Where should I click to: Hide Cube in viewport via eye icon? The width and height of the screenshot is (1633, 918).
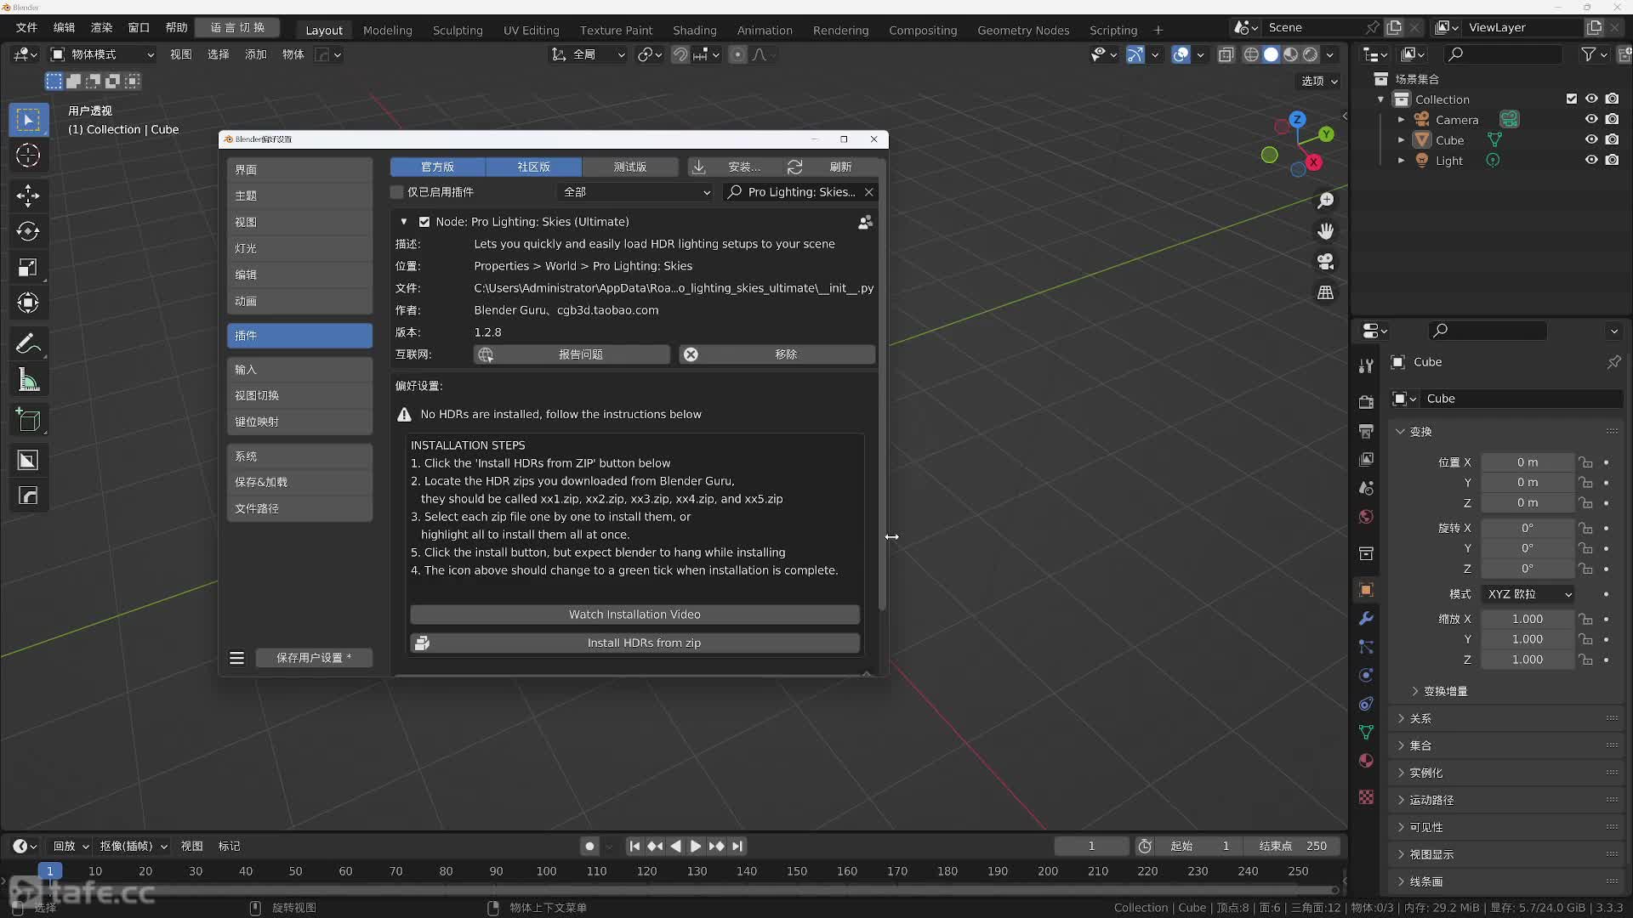pyautogui.click(x=1591, y=140)
